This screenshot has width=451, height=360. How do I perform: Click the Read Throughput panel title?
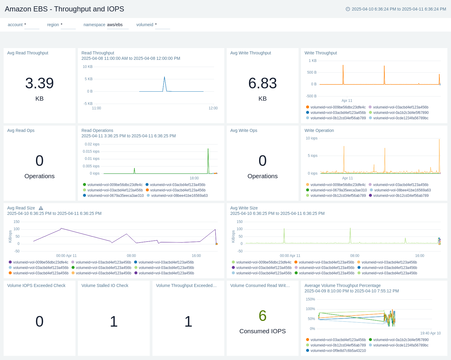coord(98,53)
